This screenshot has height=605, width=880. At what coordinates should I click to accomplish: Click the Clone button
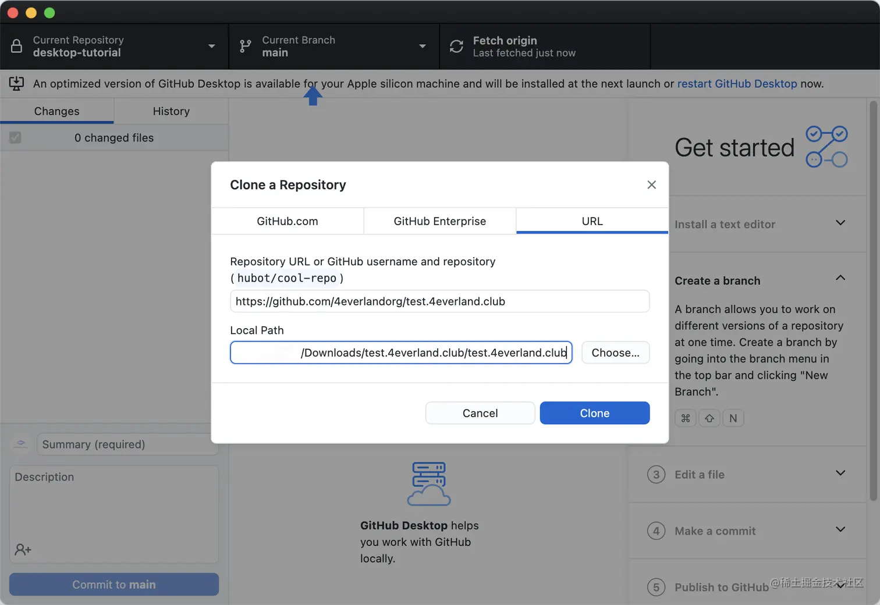click(x=595, y=413)
